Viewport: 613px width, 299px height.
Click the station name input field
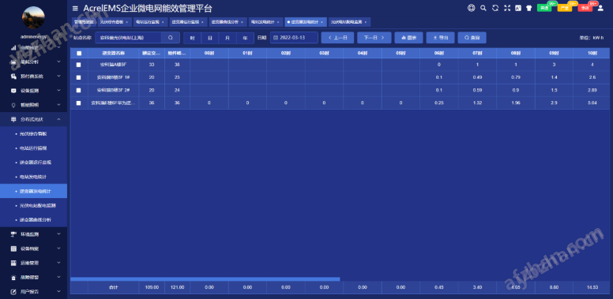(x=128, y=37)
